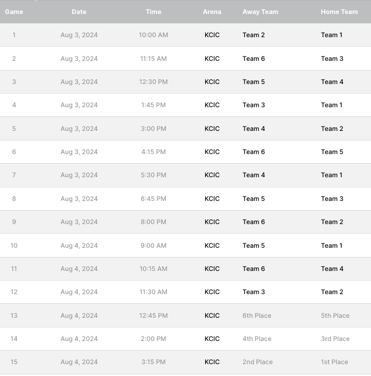
Task: Select away Team 5 in game 3
Action: (254, 82)
